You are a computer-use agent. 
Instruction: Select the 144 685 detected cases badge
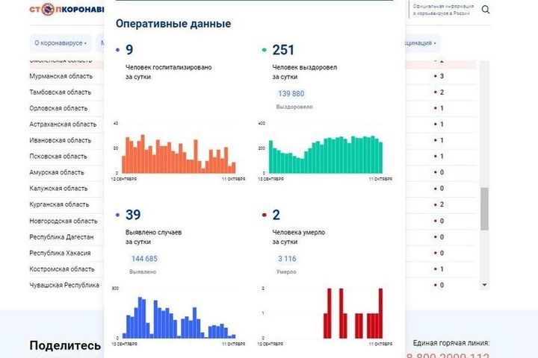tap(144, 258)
